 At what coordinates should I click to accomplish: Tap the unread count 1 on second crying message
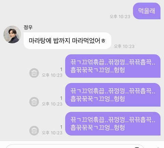[x=61, y=98]
